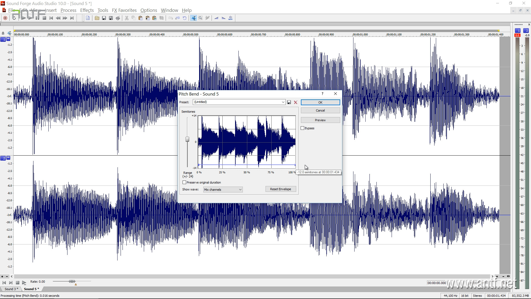531x299 pixels.
Task: Open the Preset dropdown list
Action: (283, 102)
